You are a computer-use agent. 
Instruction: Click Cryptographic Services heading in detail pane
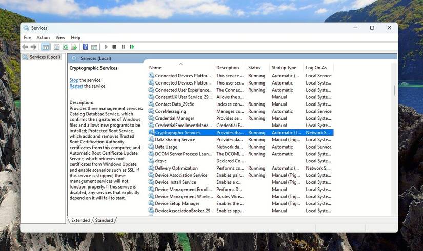93,68
